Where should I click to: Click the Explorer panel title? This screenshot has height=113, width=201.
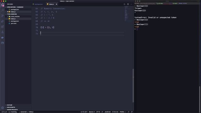[x=10, y=4]
